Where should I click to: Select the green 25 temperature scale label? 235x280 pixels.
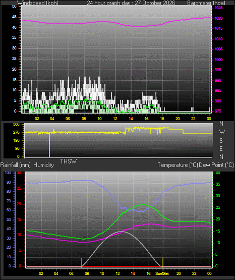(218, 208)
